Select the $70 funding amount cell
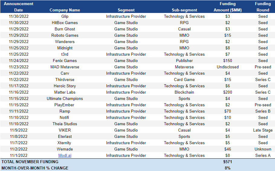 [x=228, y=111]
